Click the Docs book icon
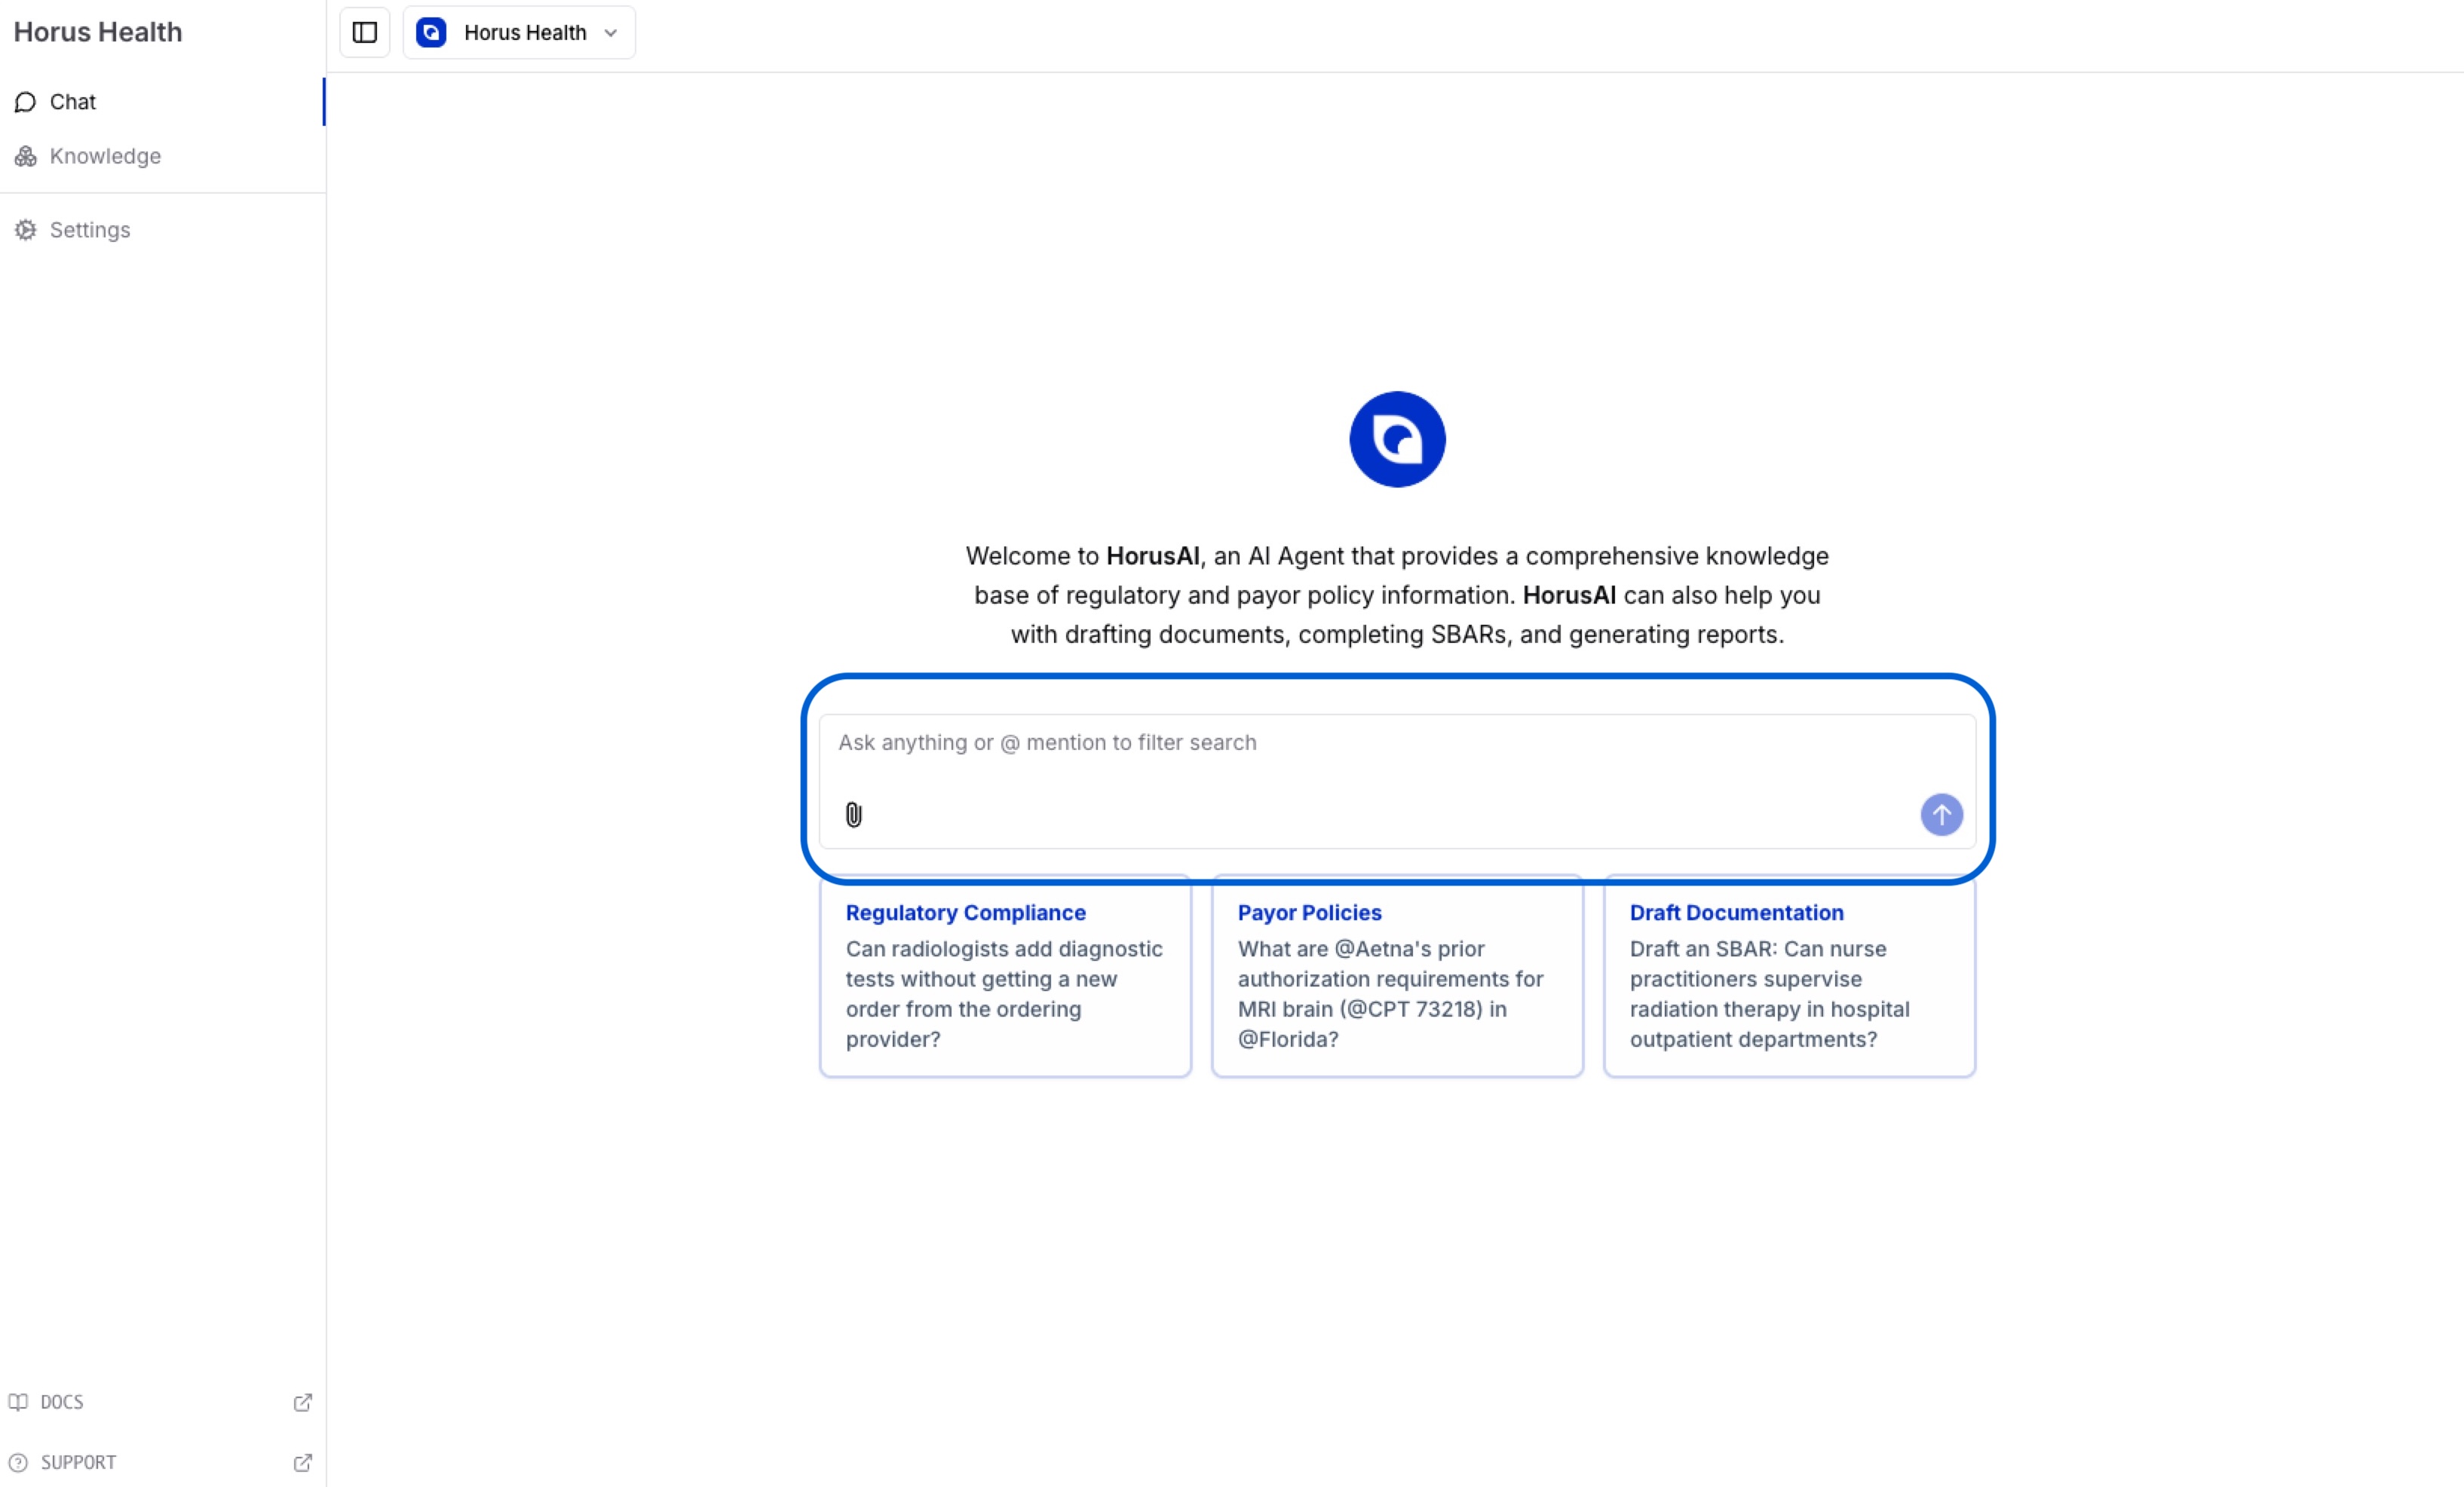This screenshot has height=1487, width=2464. tap(18, 1402)
